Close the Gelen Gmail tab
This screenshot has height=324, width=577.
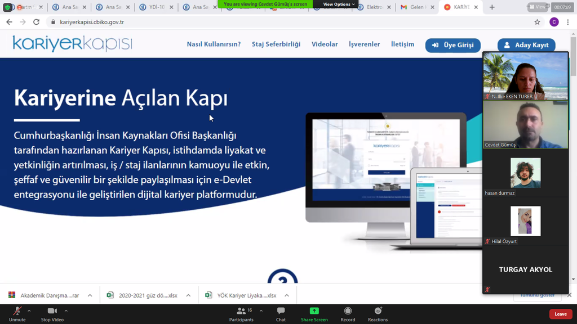[432, 7]
